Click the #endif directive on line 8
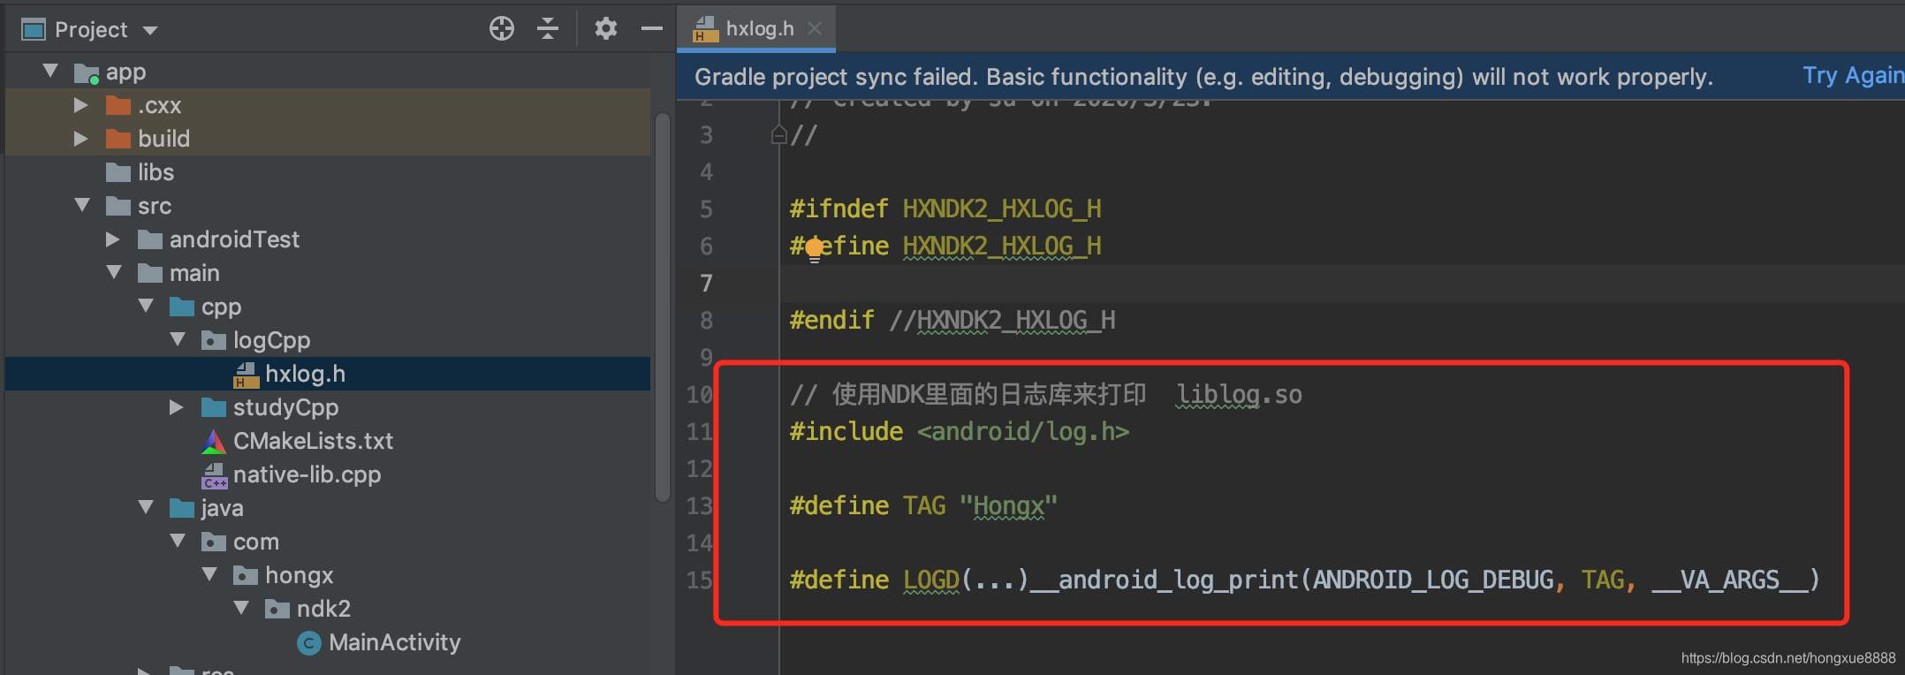Screen dimensions: 1905x675 coord(831,320)
